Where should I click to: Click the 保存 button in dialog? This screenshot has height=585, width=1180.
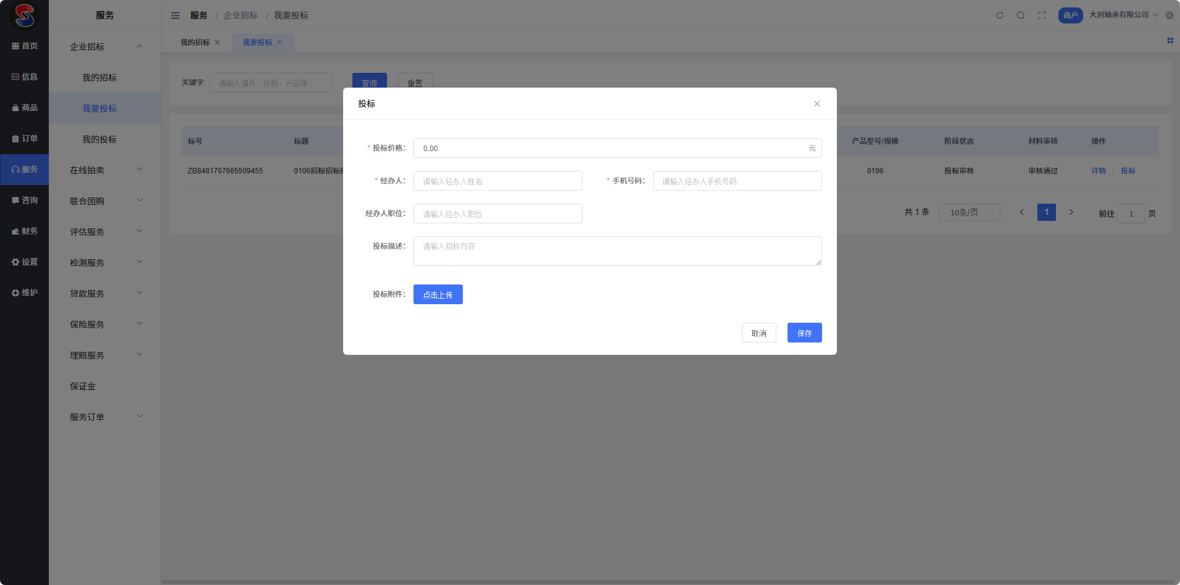click(x=804, y=333)
